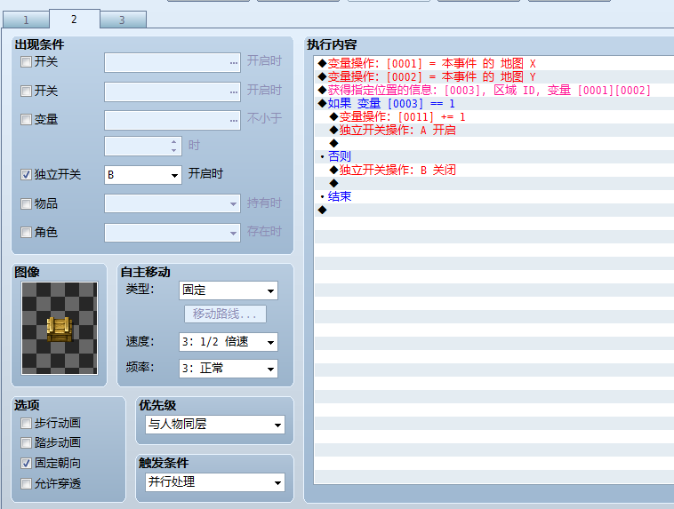Click the 移动路线... button
The image size is (674, 509).
tap(225, 314)
